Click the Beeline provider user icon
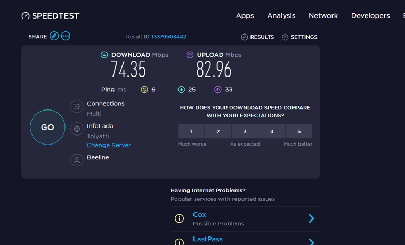The image size is (405, 245). [77, 160]
